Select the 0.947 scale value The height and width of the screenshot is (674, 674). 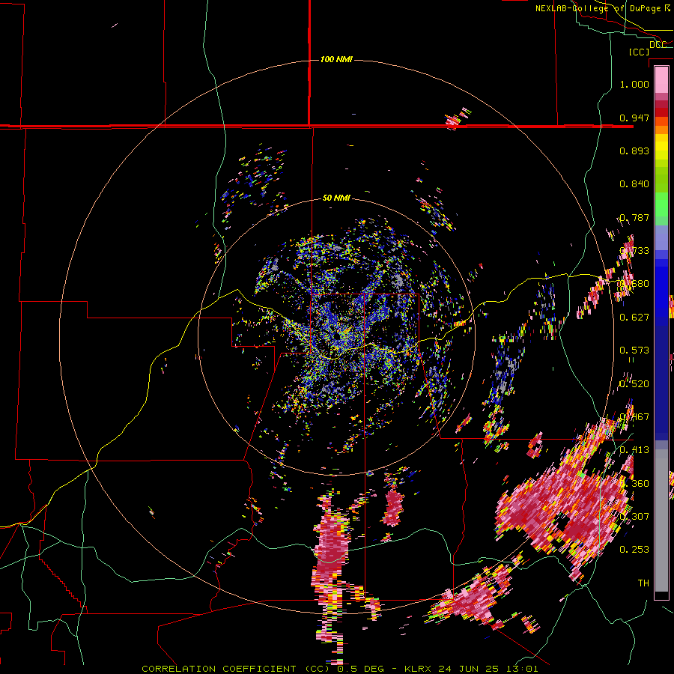click(634, 118)
